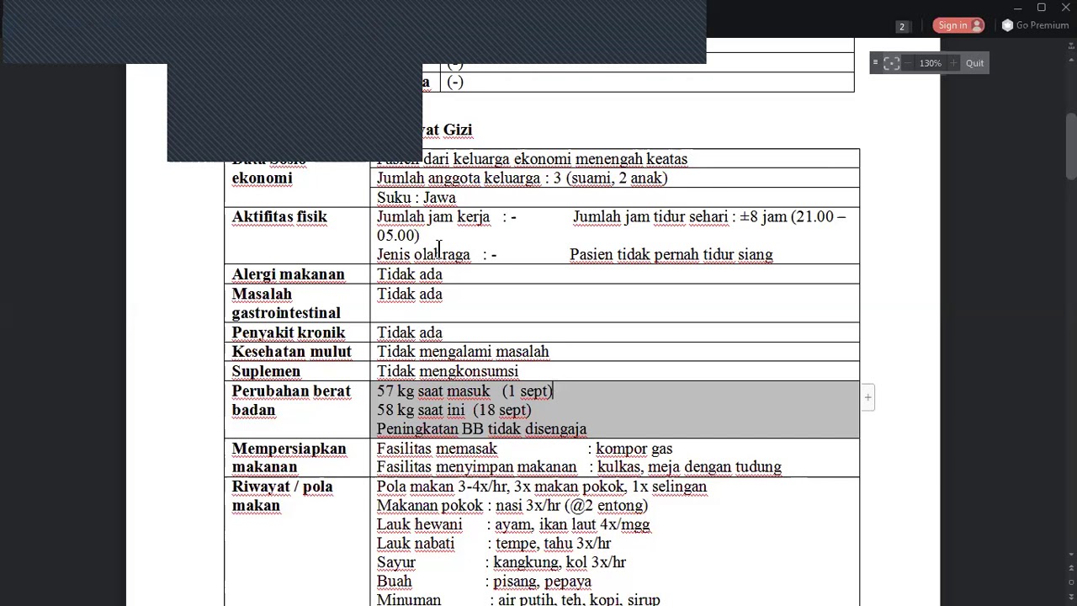Click the 'Buah : pisang, pepaya' line
The width and height of the screenshot is (1077, 606).
(484, 582)
